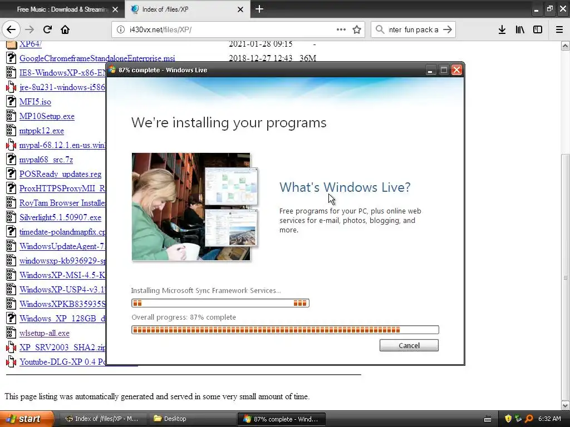Click the archive icon beside Youtube-DLG-XP

(11, 361)
